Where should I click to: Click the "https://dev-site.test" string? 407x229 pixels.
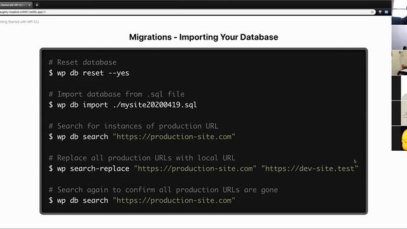[310, 169]
